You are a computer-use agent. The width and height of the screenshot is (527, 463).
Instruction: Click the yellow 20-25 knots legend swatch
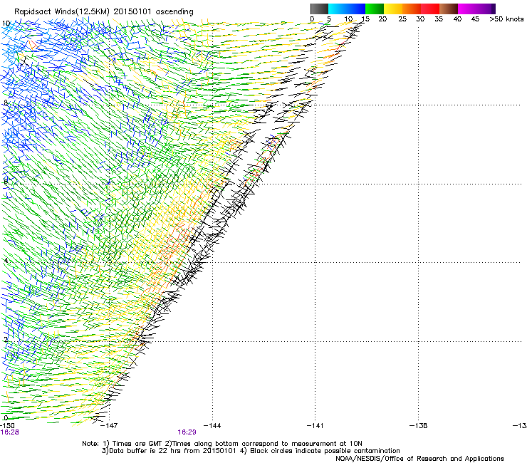pos(393,9)
